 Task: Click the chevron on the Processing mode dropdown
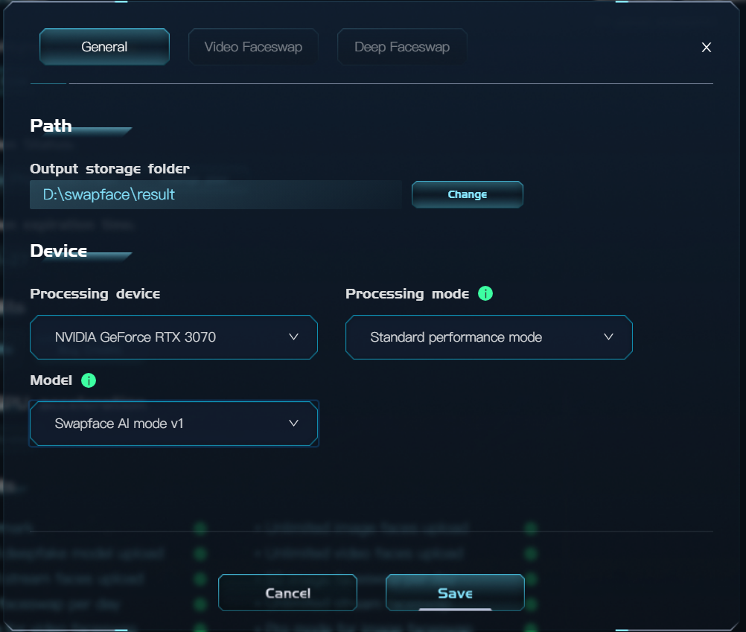[x=608, y=337]
